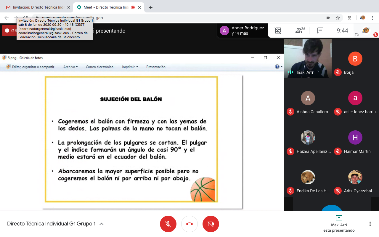379x237 pixels.
Task: Click the hang up call button
Action: [189, 224]
